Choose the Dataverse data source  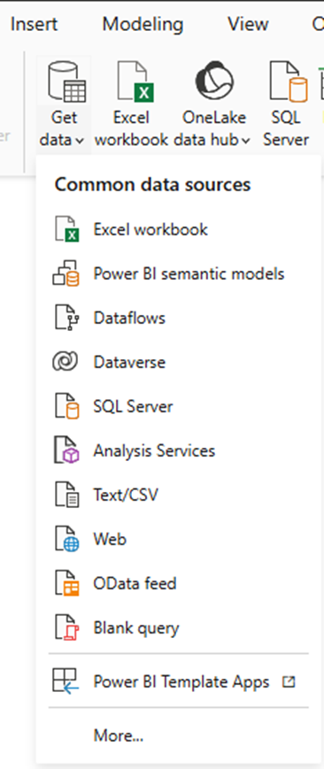(129, 363)
